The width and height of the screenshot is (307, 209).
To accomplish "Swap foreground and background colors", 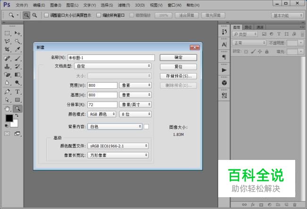I will coord(17,116).
